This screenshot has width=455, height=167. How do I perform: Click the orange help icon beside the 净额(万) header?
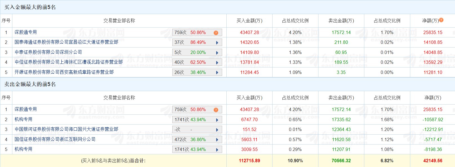[x=441, y=20]
